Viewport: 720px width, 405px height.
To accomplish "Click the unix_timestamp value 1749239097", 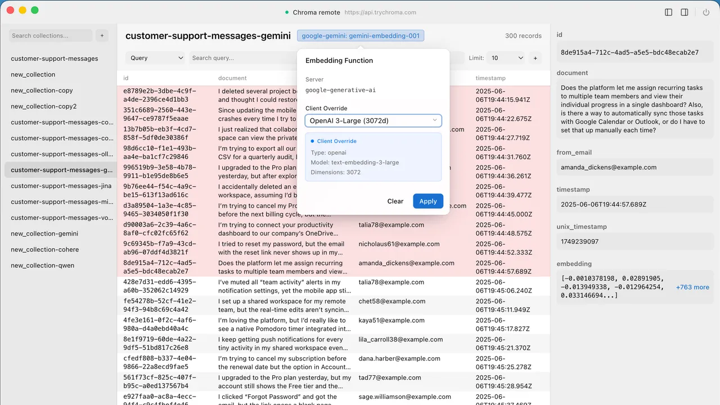I will pyautogui.click(x=635, y=242).
